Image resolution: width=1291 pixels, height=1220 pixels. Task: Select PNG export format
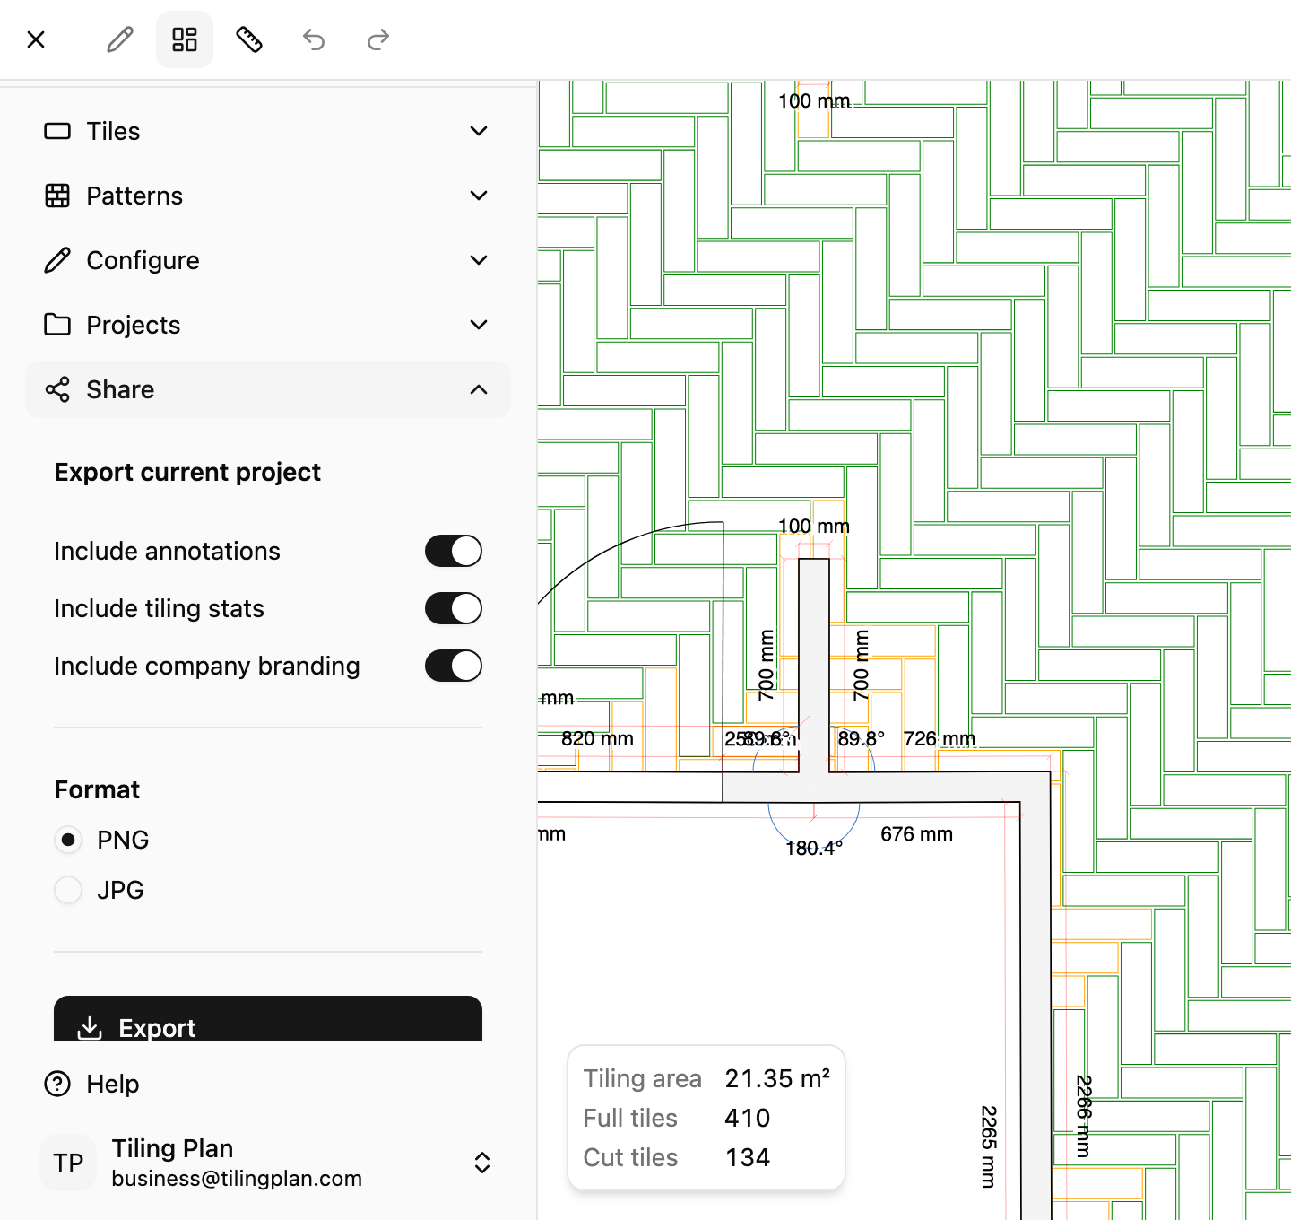tap(68, 840)
